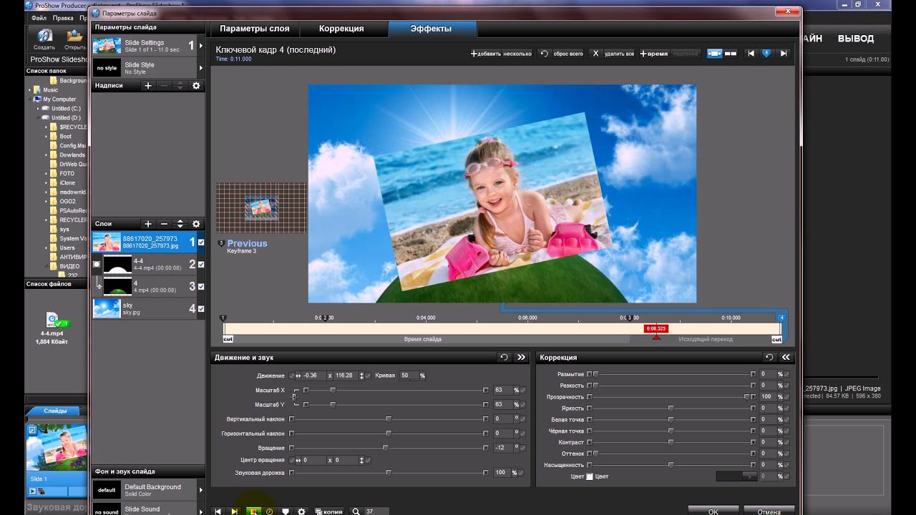Adjust the Яркость slider handle
Viewport: 916px width, 515px height.
tap(671, 408)
